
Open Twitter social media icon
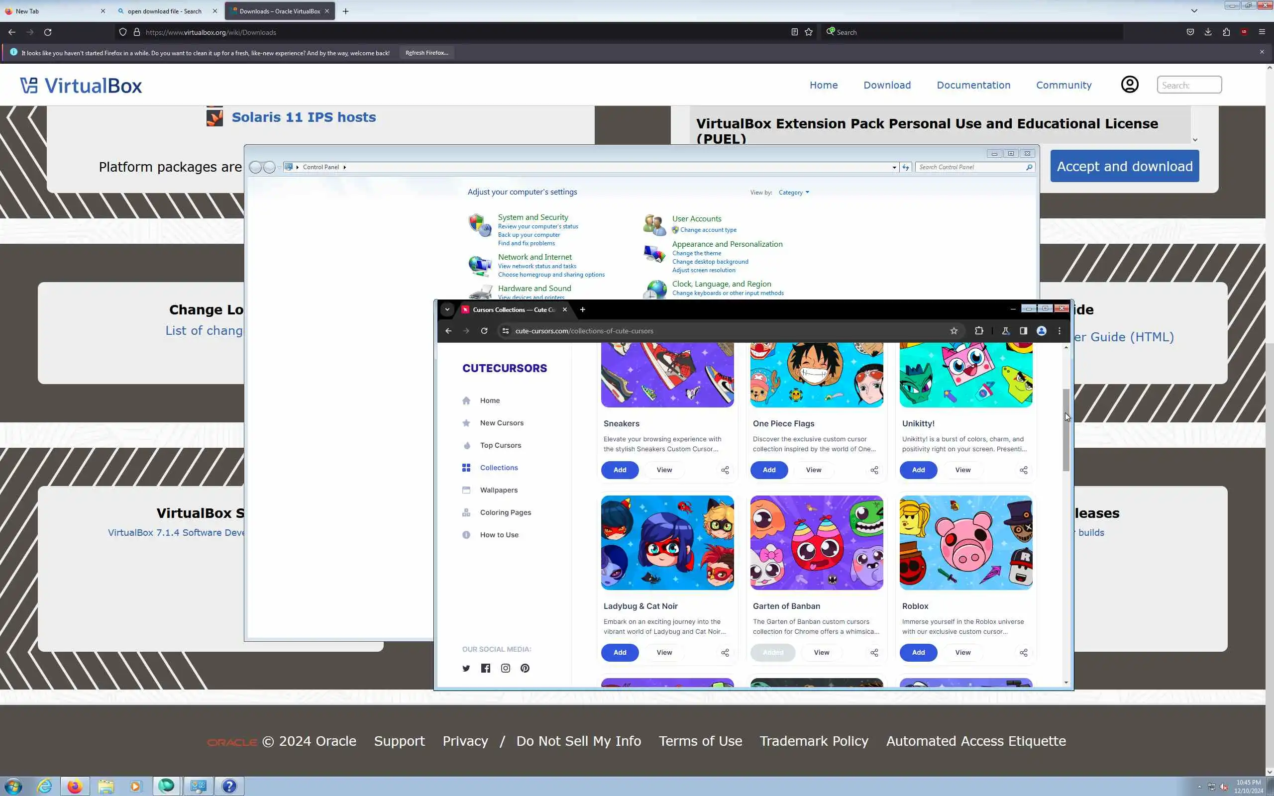(x=466, y=669)
